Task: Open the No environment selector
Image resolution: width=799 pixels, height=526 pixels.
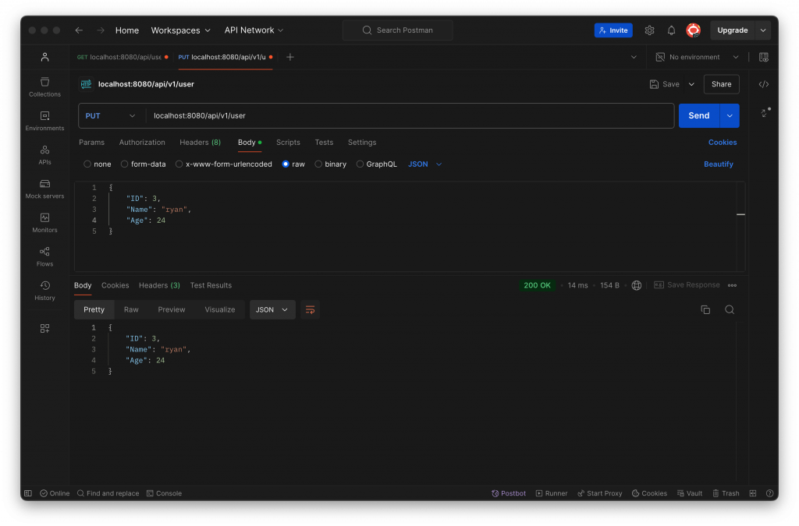Action: 697,57
